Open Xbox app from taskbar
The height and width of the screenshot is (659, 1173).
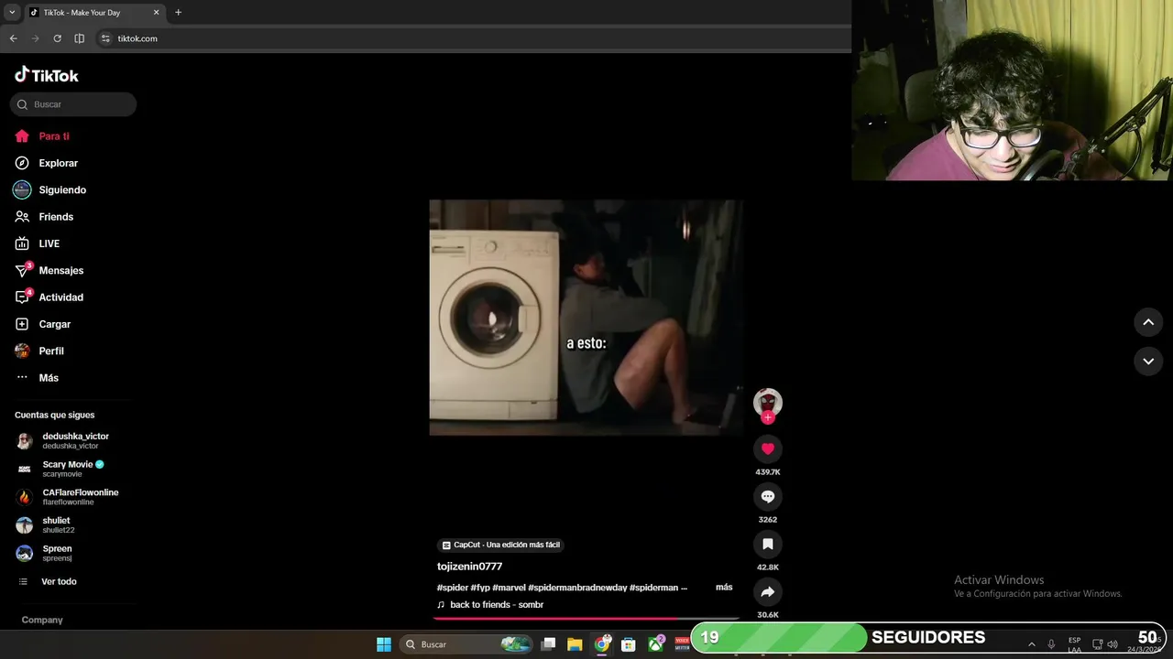pyautogui.click(x=656, y=644)
